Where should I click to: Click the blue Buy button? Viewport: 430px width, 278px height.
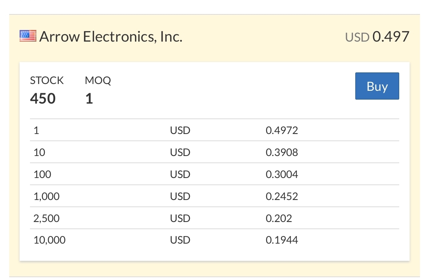click(x=377, y=86)
